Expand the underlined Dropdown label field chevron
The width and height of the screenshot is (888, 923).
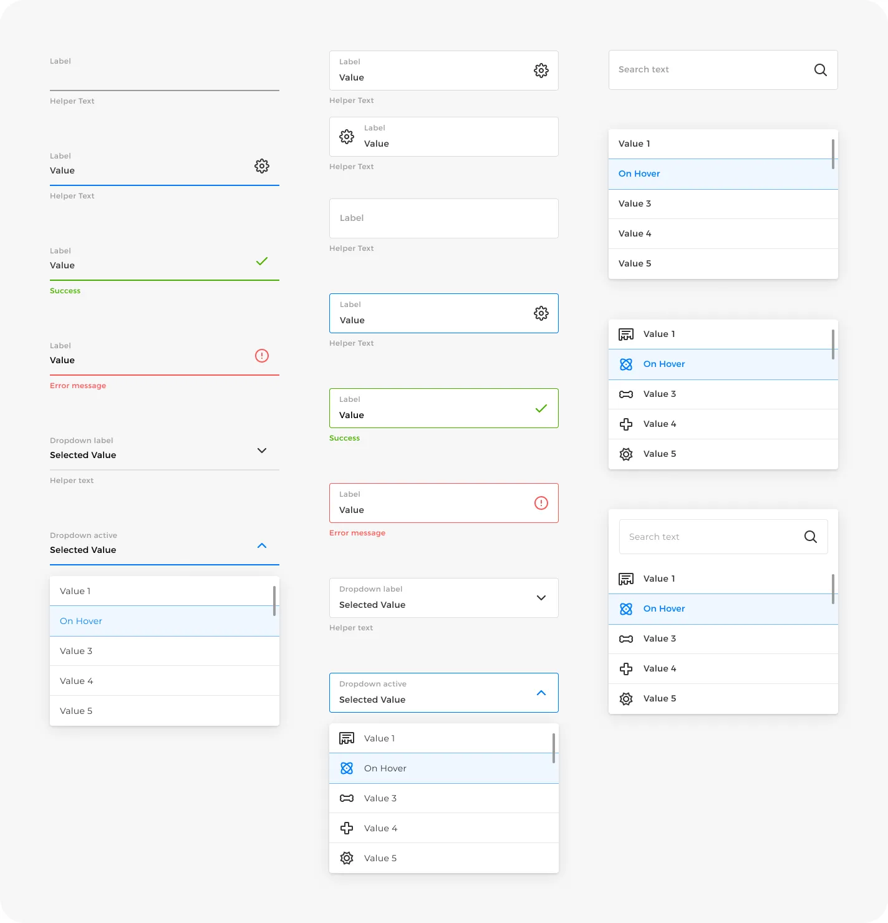(262, 451)
